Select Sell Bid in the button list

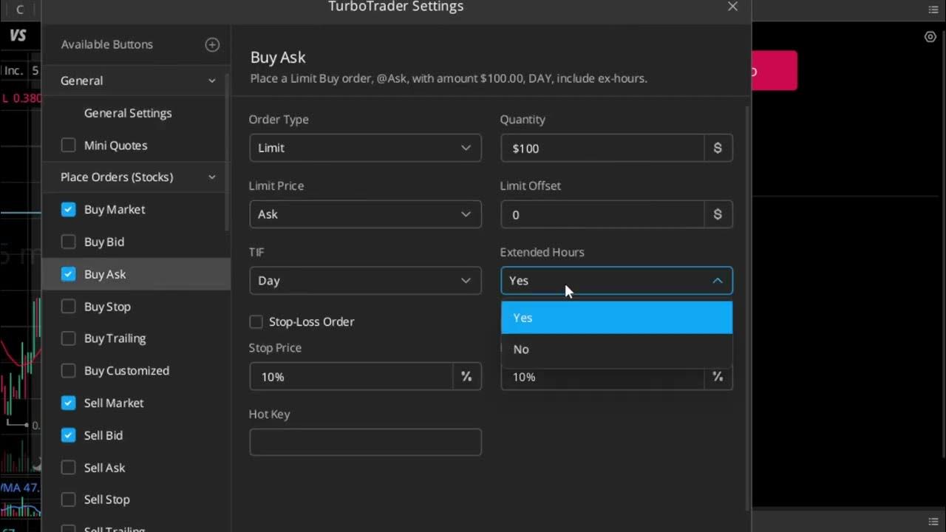103,435
